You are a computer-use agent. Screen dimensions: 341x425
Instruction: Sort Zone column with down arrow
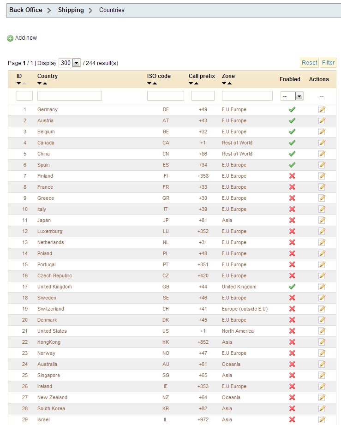(224, 84)
